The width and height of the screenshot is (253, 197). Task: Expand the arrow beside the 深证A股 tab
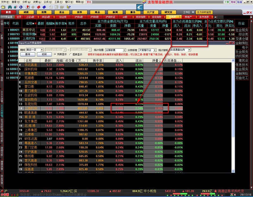54,17
